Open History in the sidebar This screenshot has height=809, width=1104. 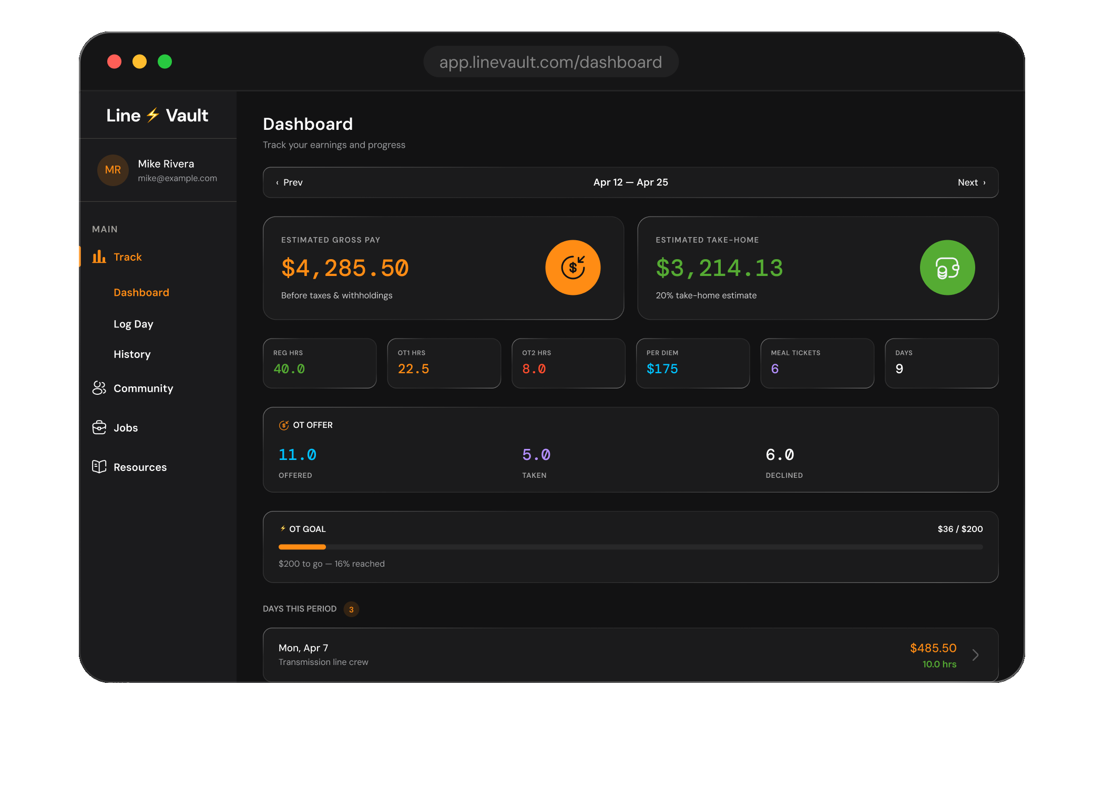132,354
